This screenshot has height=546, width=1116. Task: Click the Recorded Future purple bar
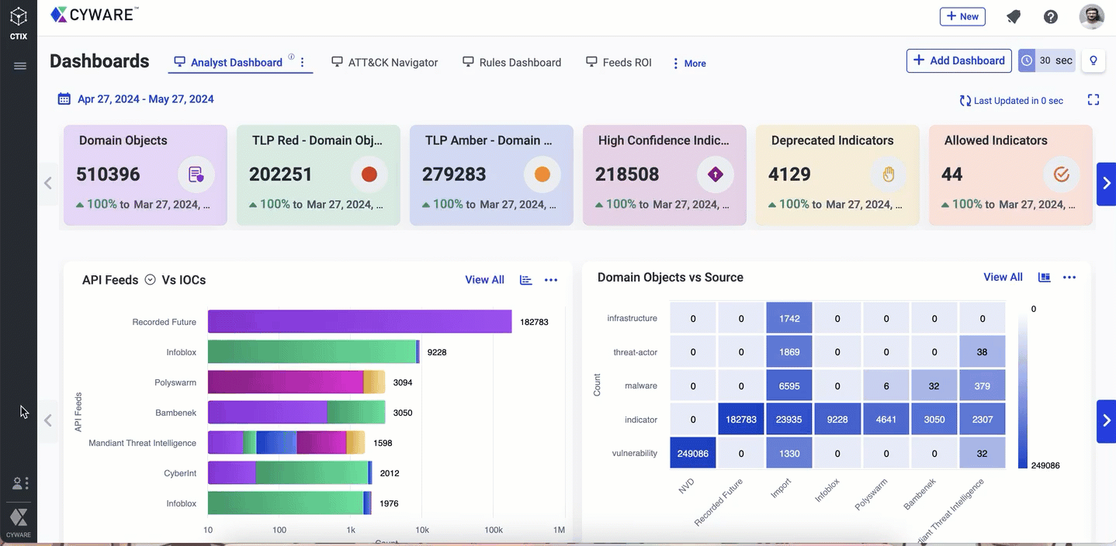tap(359, 322)
